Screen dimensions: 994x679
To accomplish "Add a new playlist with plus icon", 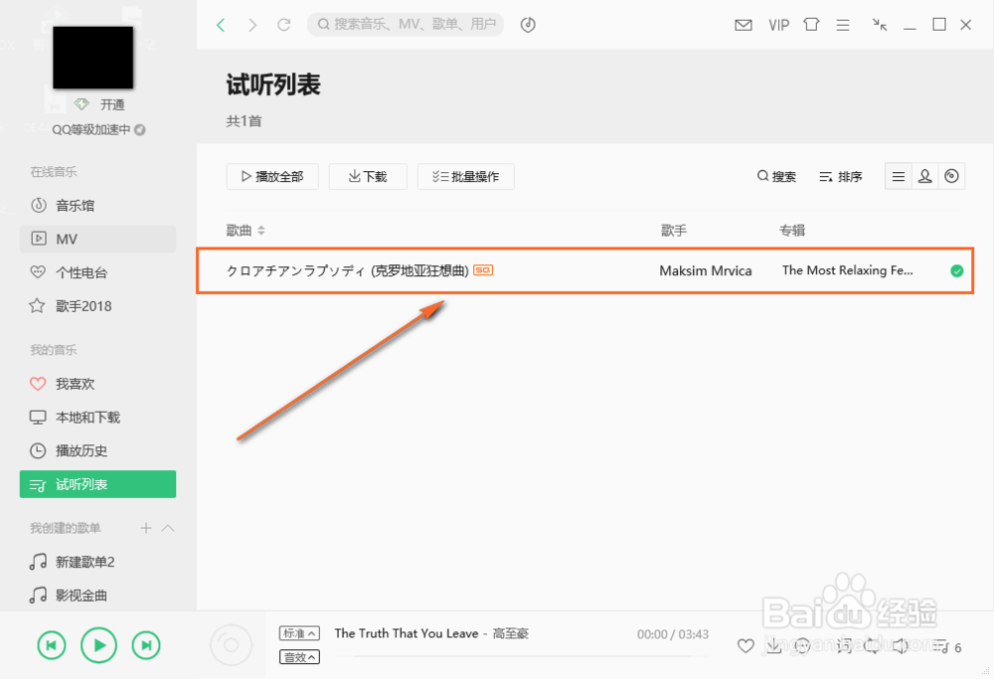I will pos(146,528).
